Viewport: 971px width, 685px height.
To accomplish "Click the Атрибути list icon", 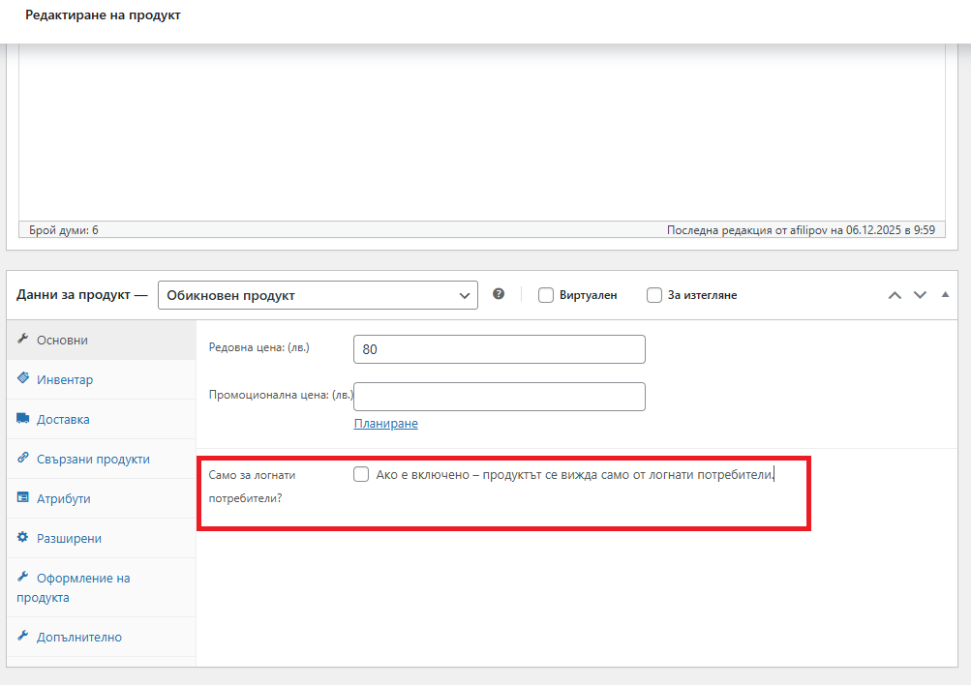I will pyautogui.click(x=23, y=498).
